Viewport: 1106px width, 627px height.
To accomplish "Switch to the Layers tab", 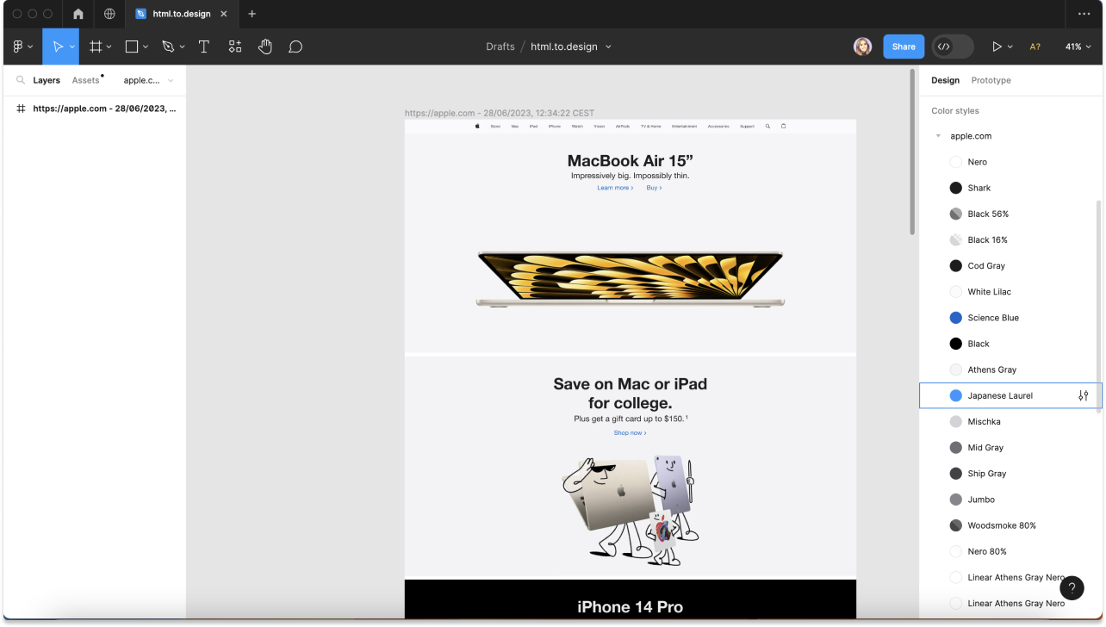I will 47,80.
